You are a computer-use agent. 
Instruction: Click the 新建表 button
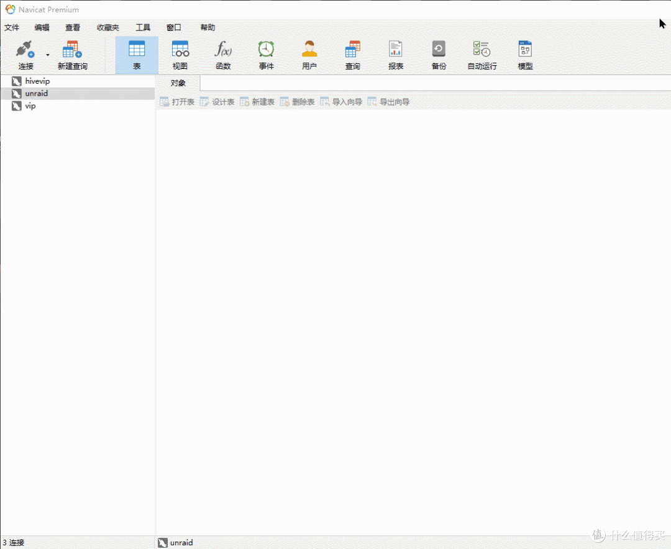tap(257, 102)
